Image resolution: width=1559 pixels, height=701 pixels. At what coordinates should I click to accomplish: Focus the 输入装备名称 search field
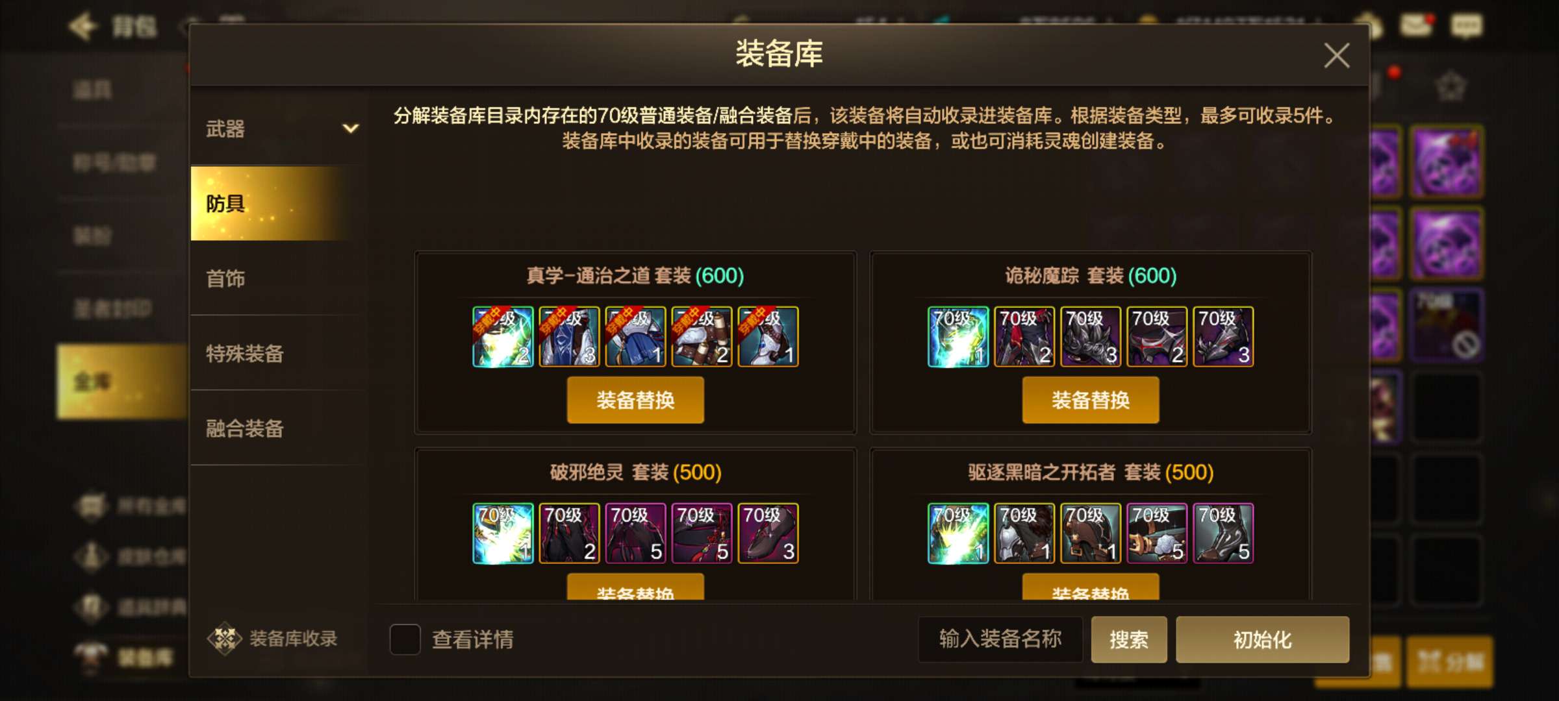click(x=1000, y=639)
